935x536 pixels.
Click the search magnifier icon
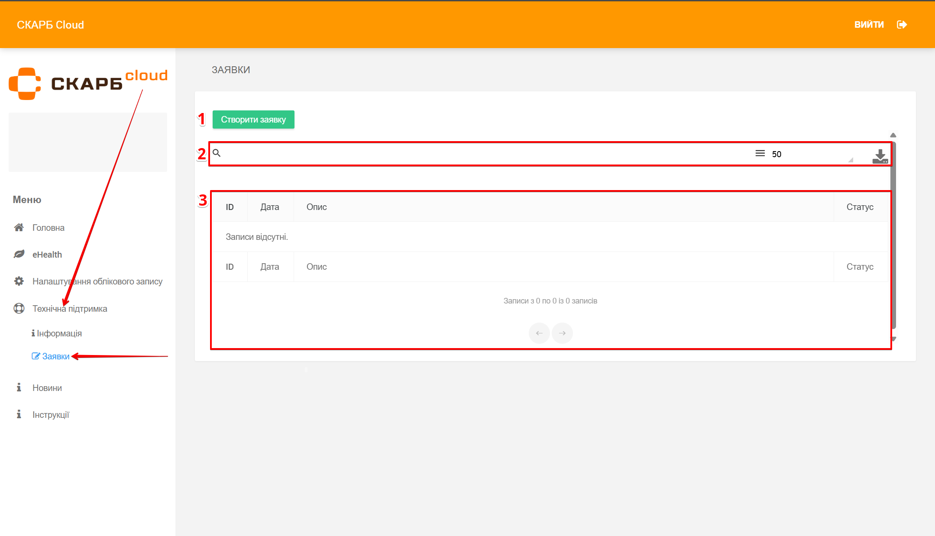coord(217,153)
